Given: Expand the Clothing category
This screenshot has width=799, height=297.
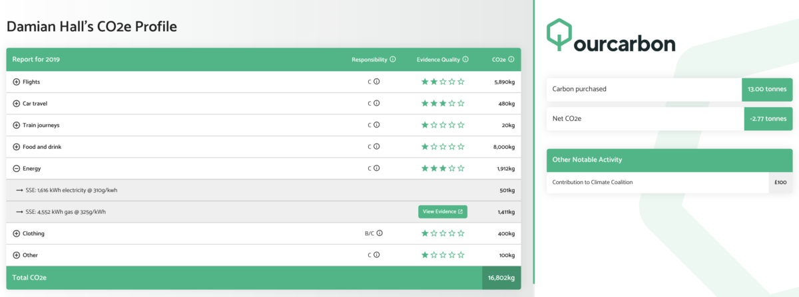Looking at the screenshot, I should pyautogui.click(x=17, y=234).
